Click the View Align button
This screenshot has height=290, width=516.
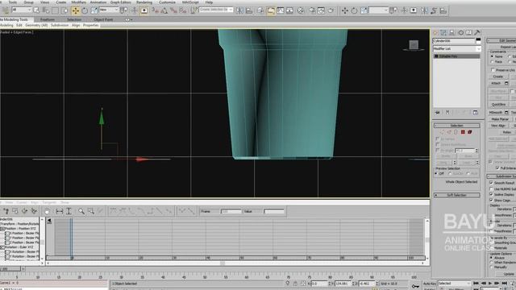click(x=498, y=126)
